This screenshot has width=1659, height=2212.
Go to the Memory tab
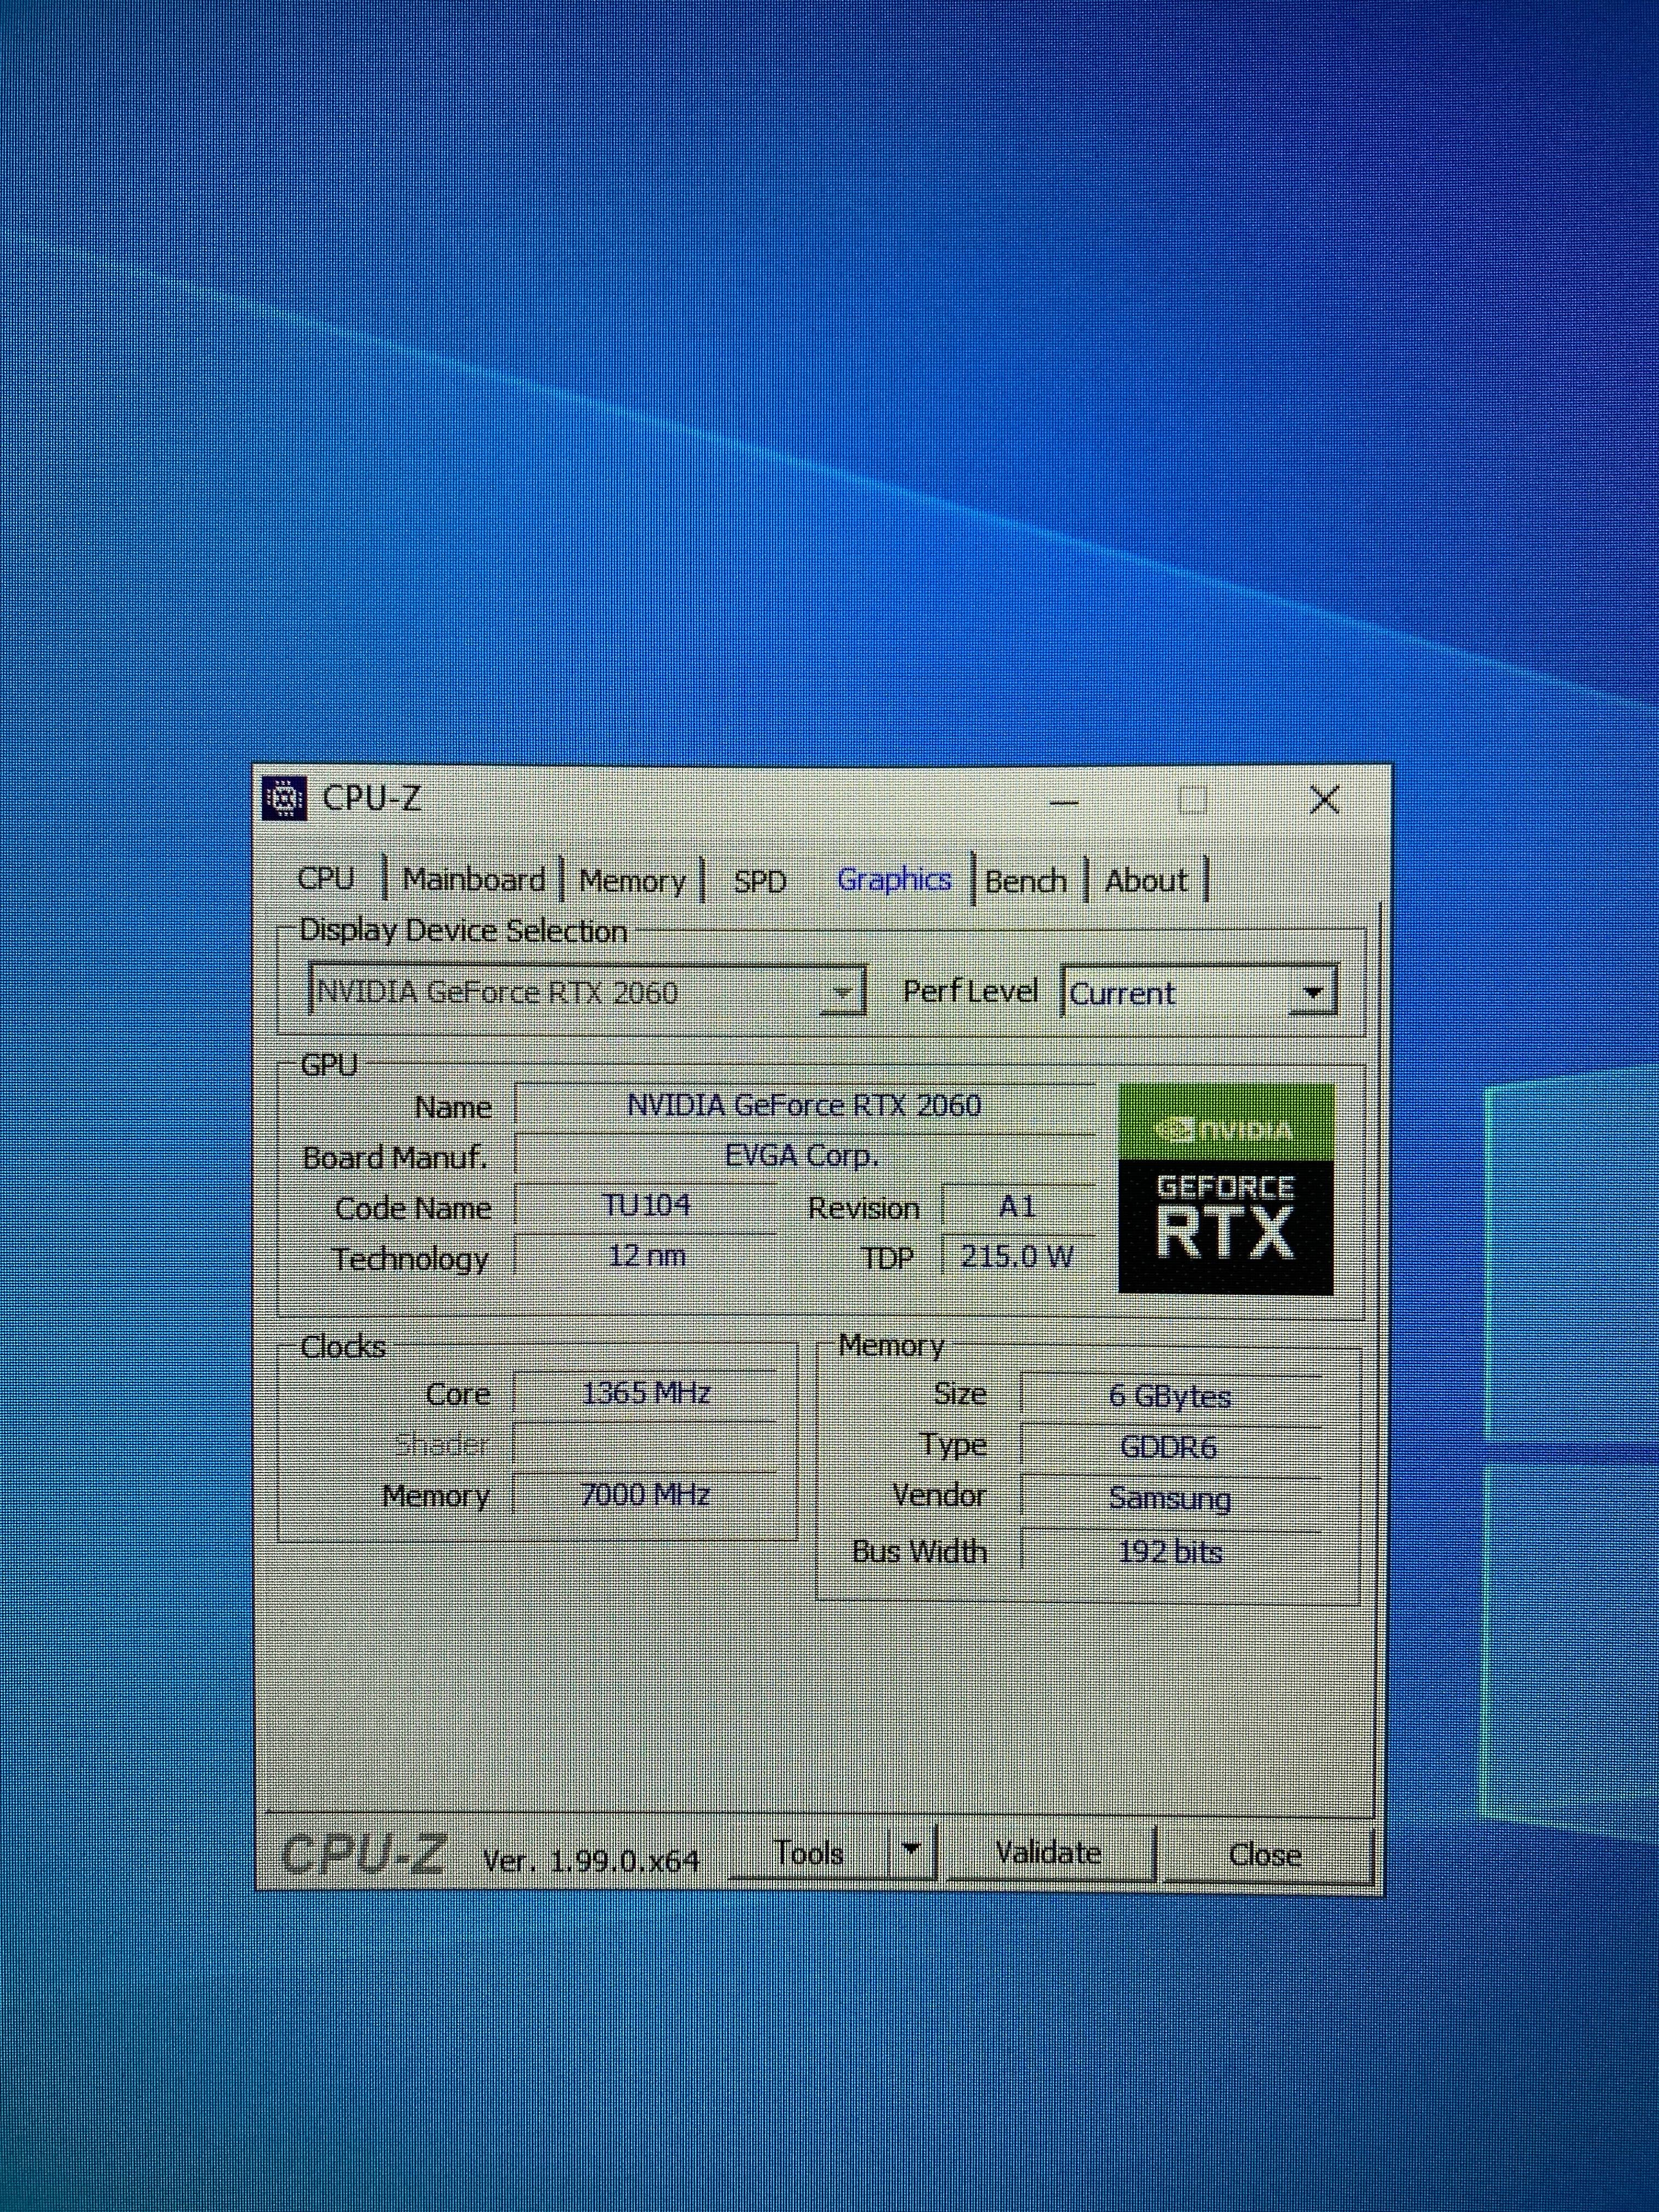pyautogui.click(x=632, y=881)
